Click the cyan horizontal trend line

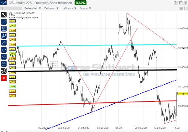(97, 45)
